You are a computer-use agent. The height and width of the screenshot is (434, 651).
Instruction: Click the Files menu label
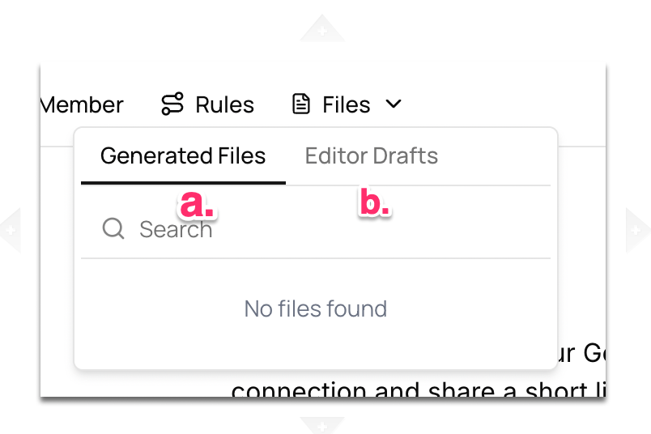click(x=347, y=105)
